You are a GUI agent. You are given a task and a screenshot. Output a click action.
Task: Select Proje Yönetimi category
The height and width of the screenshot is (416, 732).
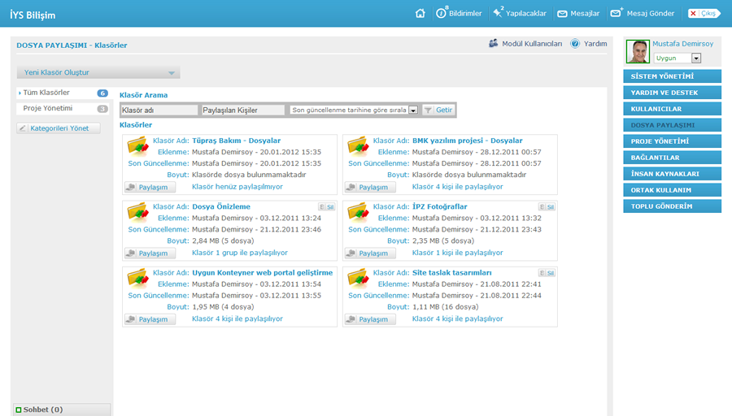click(x=48, y=108)
